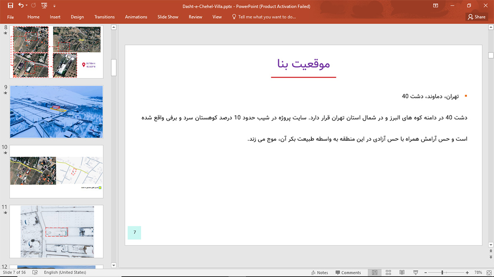Toggle the Comments pane

click(x=348, y=272)
